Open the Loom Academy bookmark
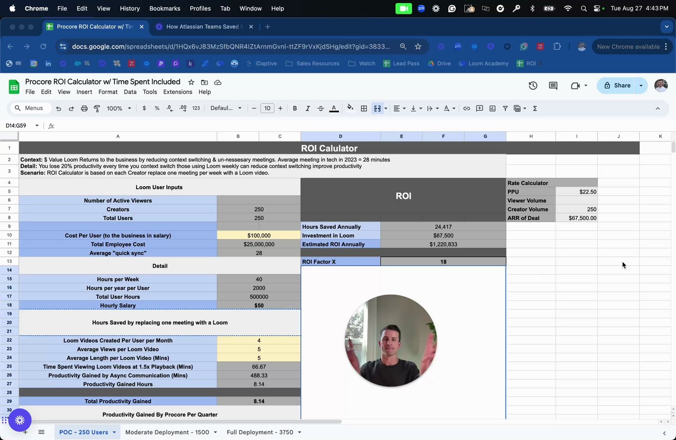Screen dimensions: 676x440 pos(483,63)
